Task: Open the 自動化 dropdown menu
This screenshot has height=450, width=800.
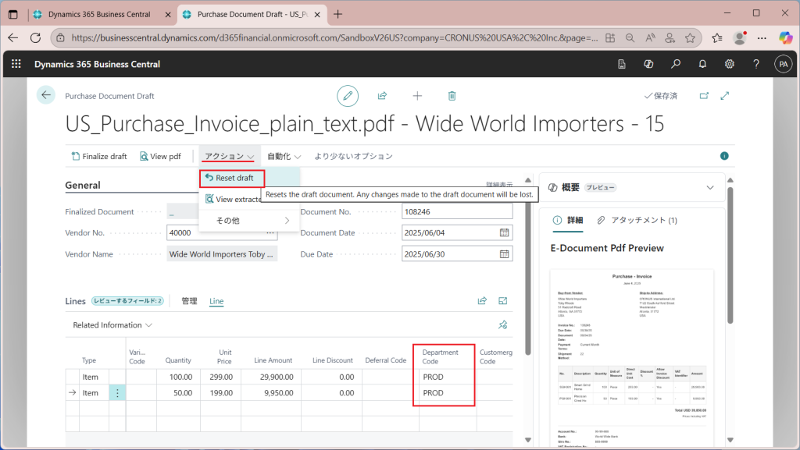Action: coord(284,156)
